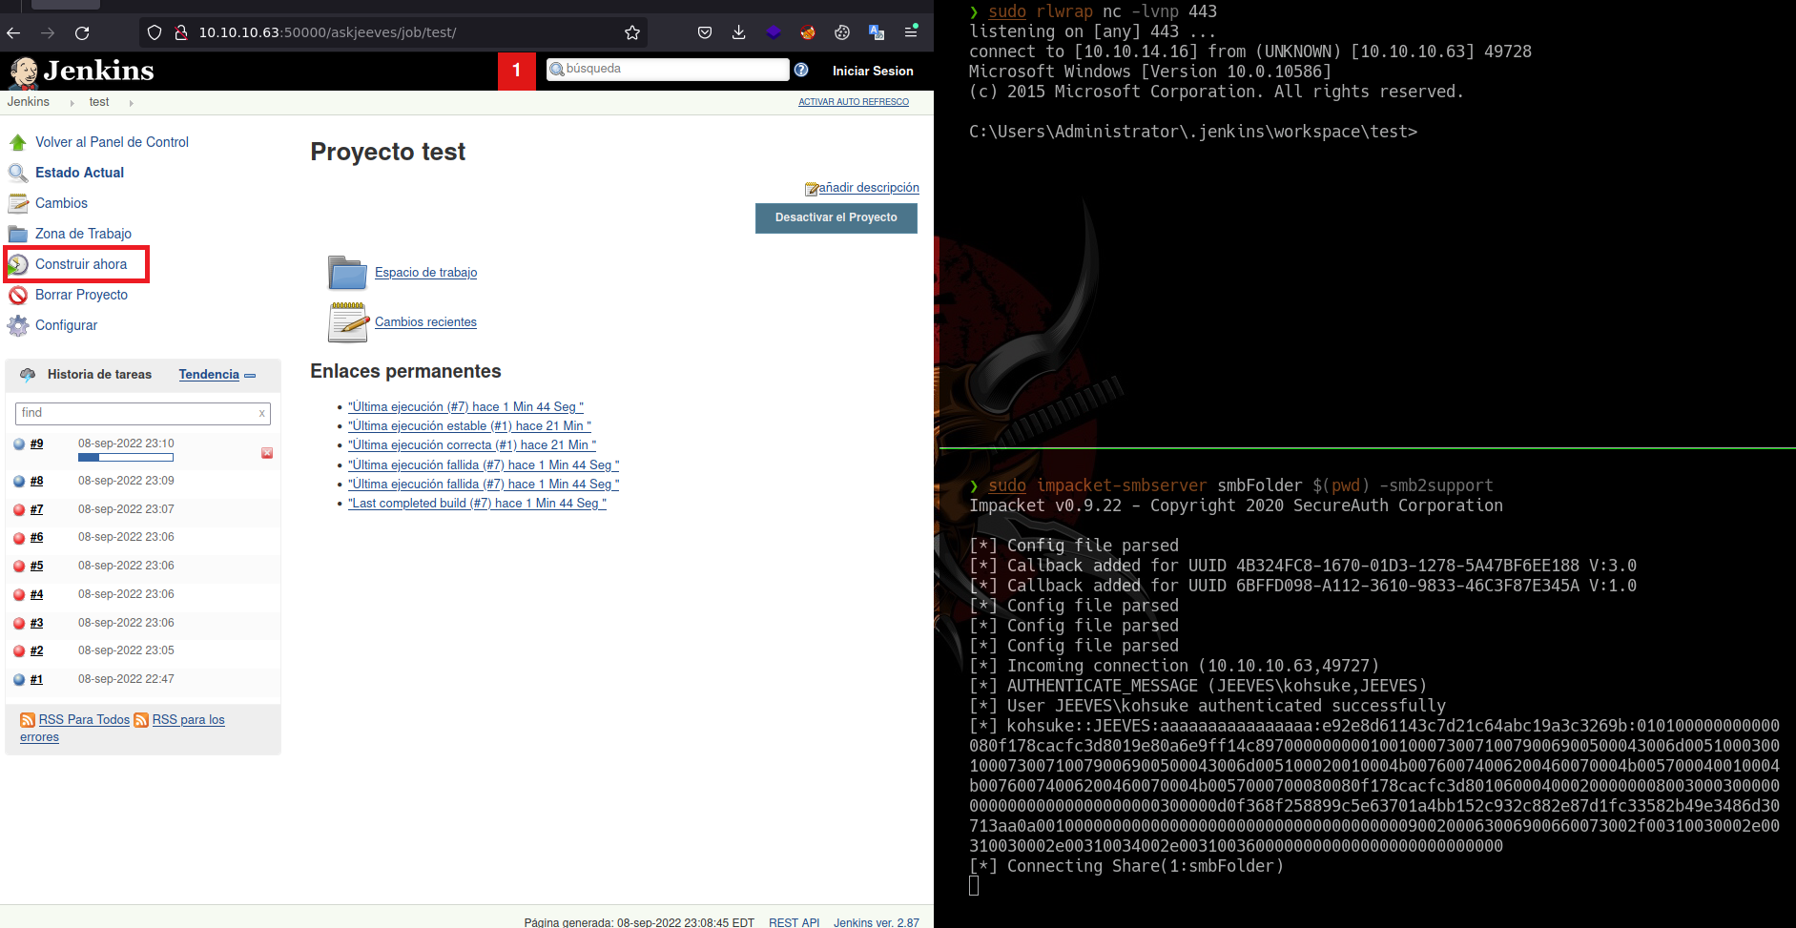Open build #7 in history
Screen dimensions: 1796x928
36,509
